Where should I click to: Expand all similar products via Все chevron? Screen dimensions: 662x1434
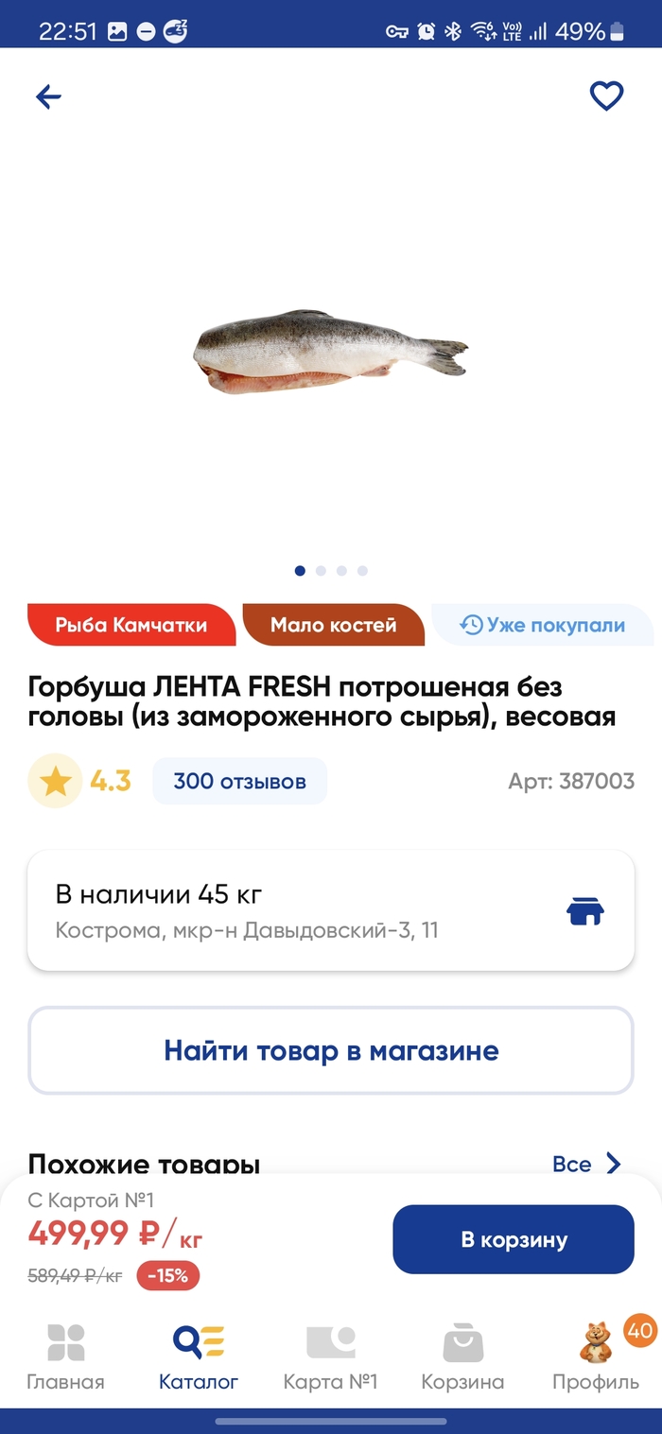click(x=587, y=1163)
